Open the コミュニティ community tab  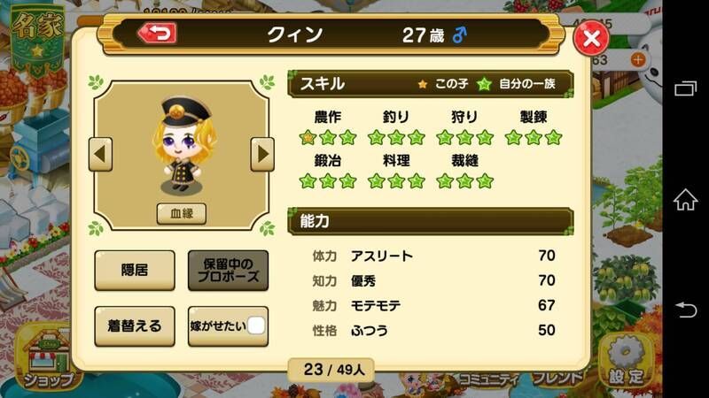coord(487,379)
